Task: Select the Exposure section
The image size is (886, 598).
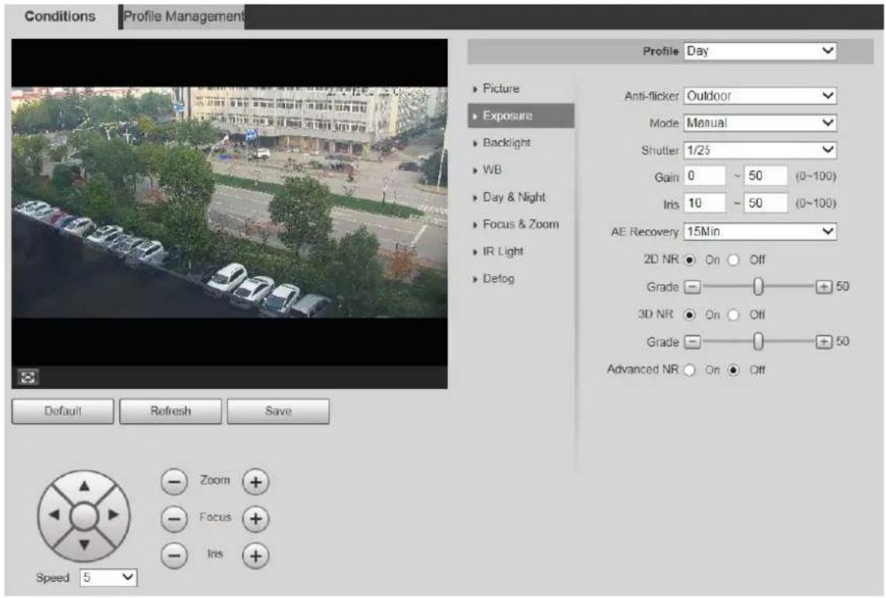Action: pos(521,116)
